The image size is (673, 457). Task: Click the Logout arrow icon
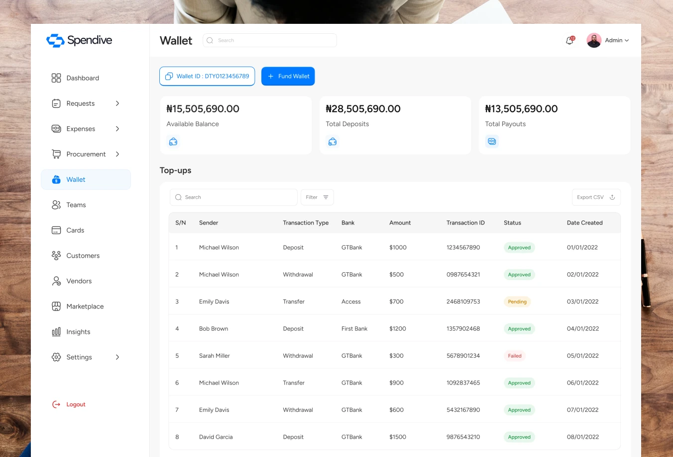[x=56, y=404]
